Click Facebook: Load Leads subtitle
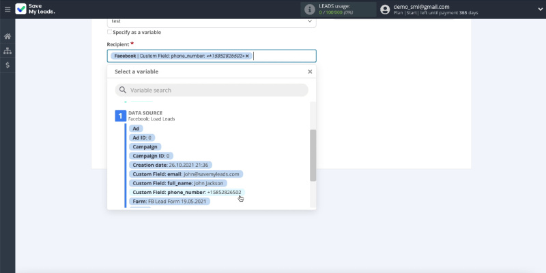Image resolution: width=546 pixels, height=273 pixels. tap(152, 118)
